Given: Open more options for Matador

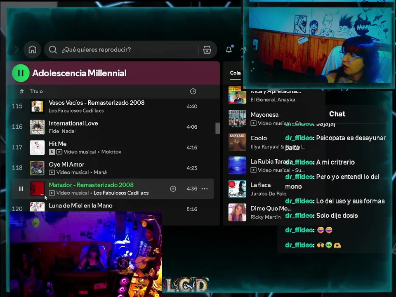Looking at the screenshot, I should click(205, 189).
